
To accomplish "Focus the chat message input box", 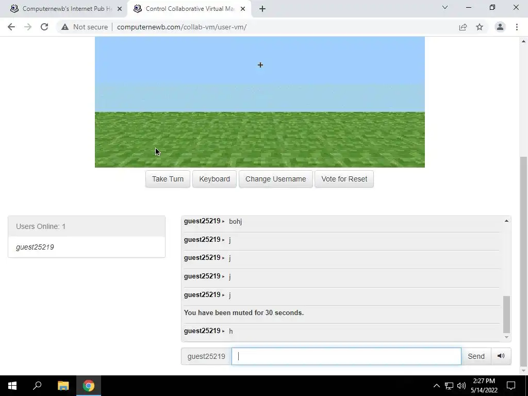I will click(346, 356).
